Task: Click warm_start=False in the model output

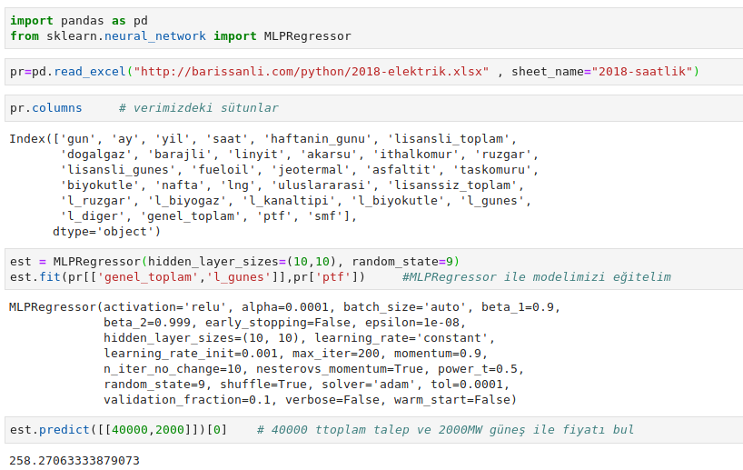Action: [453, 400]
